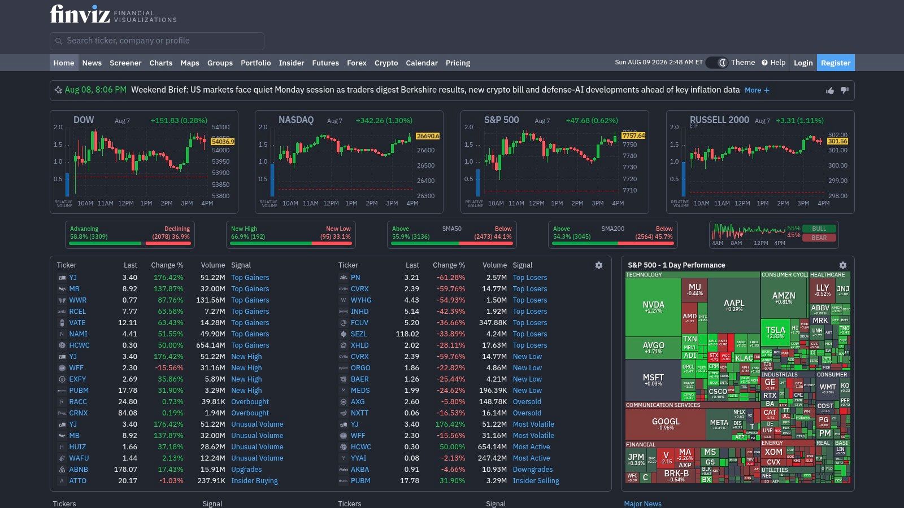Click the logo icon beside WFF New High row
Viewport: 904px width, 508px height.
click(62, 368)
